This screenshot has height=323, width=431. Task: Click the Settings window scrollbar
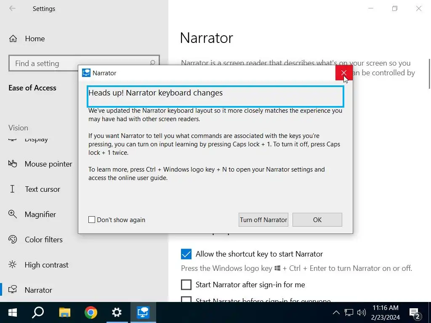point(429,74)
